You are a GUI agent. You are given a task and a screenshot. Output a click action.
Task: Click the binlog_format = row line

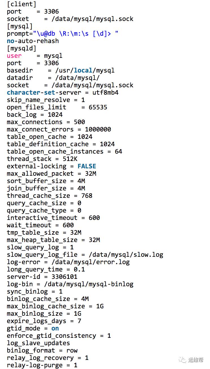42,351
